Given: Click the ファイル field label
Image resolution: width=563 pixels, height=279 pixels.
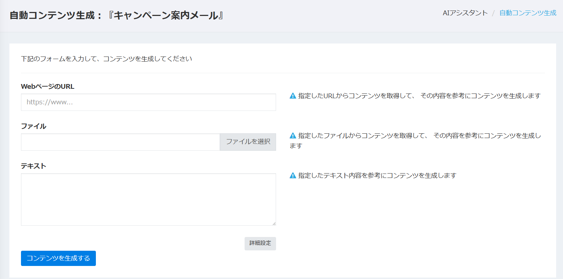Looking at the screenshot, I should (34, 126).
